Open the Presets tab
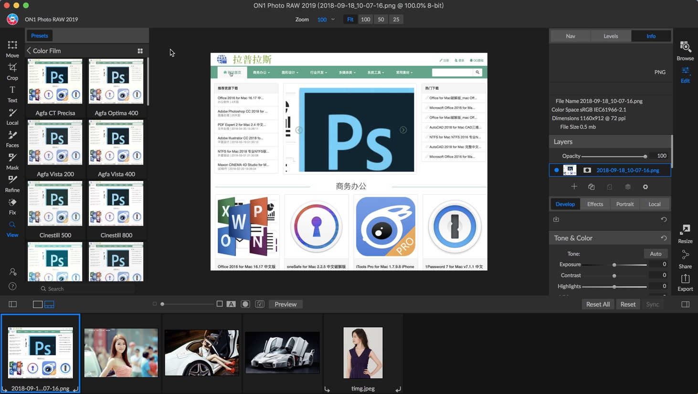 coord(40,36)
